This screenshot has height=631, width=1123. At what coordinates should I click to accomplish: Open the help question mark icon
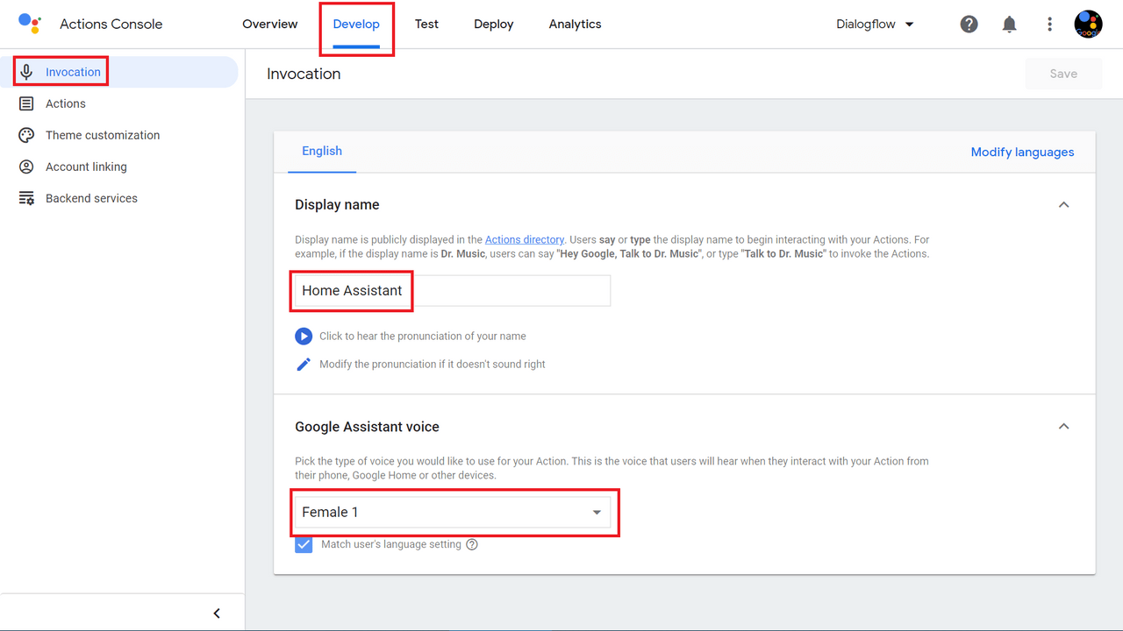click(x=969, y=25)
